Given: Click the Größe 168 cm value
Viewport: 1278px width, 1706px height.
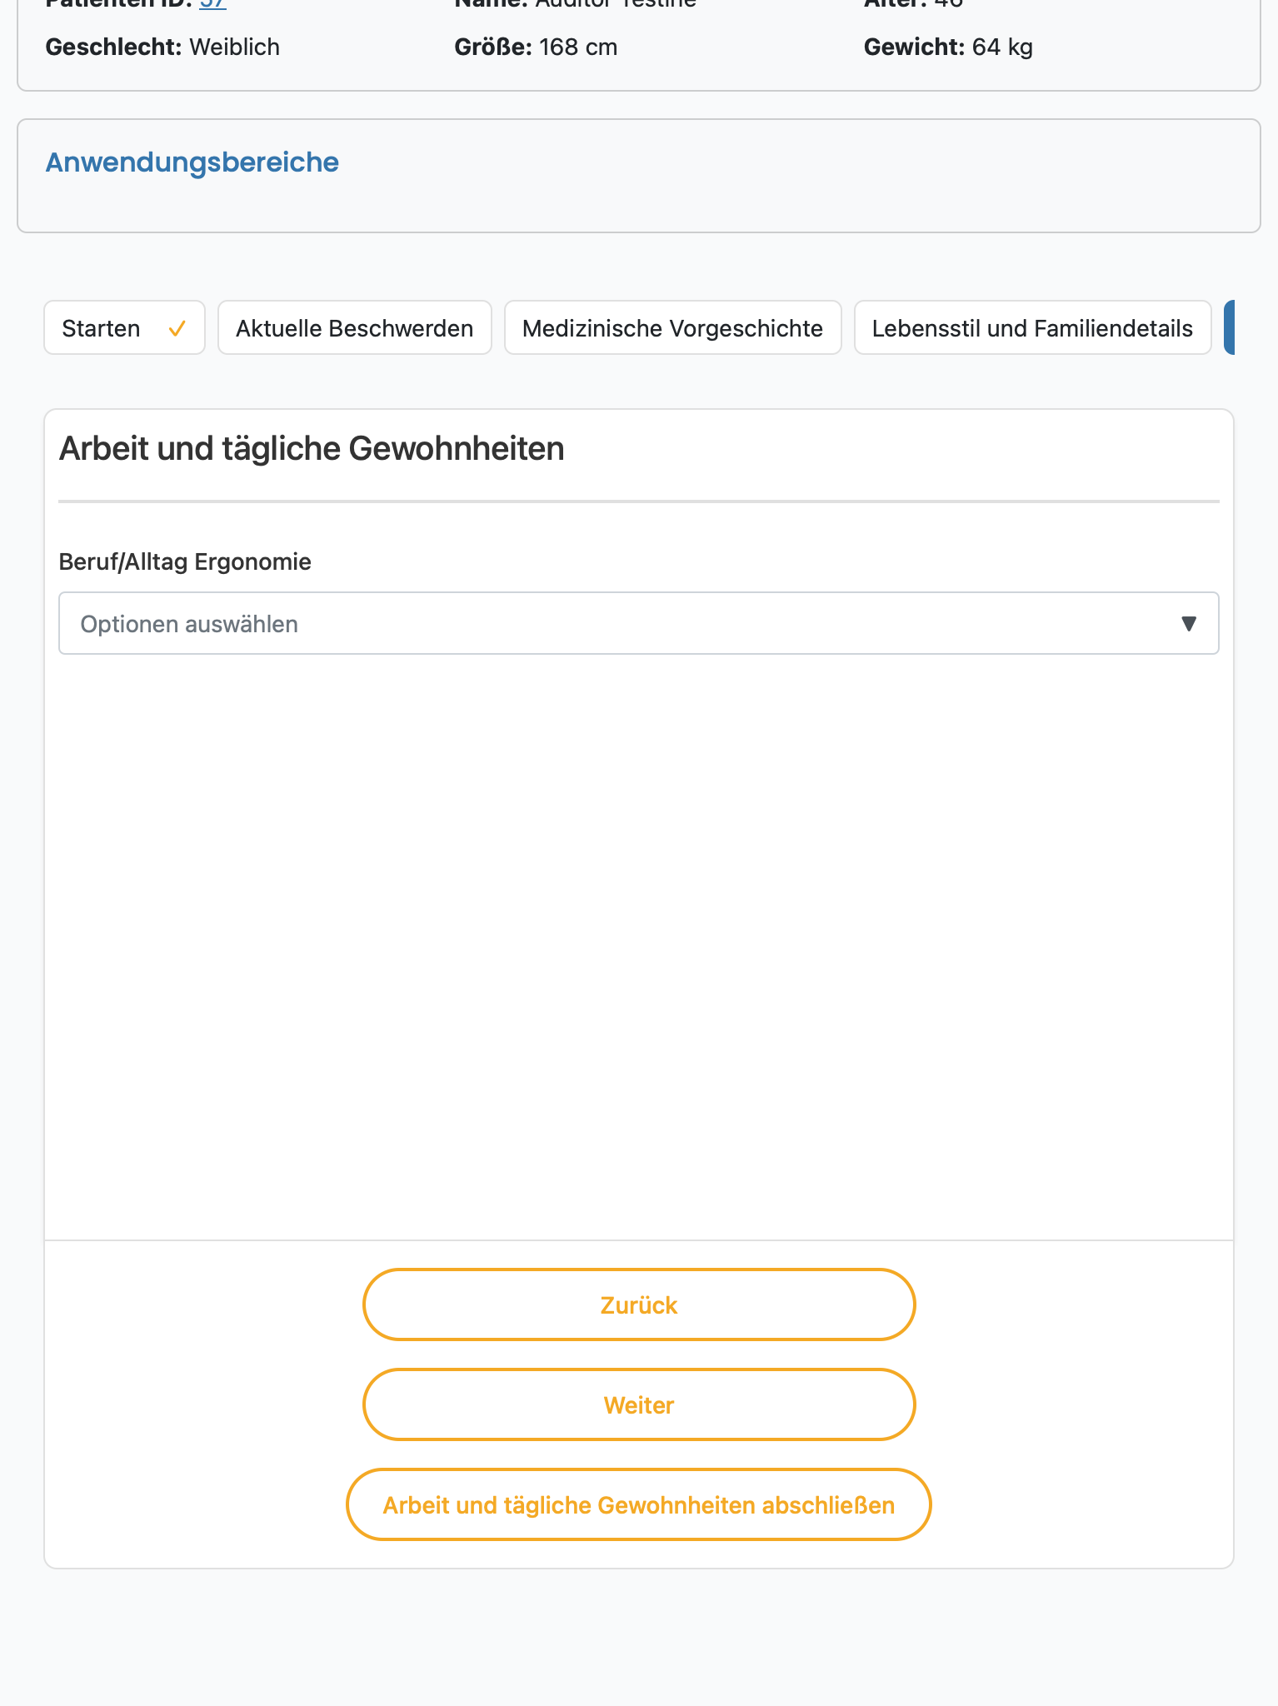Looking at the screenshot, I should pyautogui.click(x=578, y=47).
